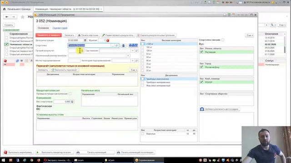Click the Записать button
Image resolution: width=291 pixels, height=163 pixels.
pyautogui.click(x=69, y=35)
